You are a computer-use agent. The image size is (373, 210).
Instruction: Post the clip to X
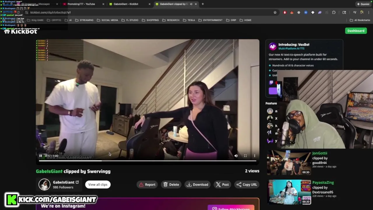click(x=222, y=184)
